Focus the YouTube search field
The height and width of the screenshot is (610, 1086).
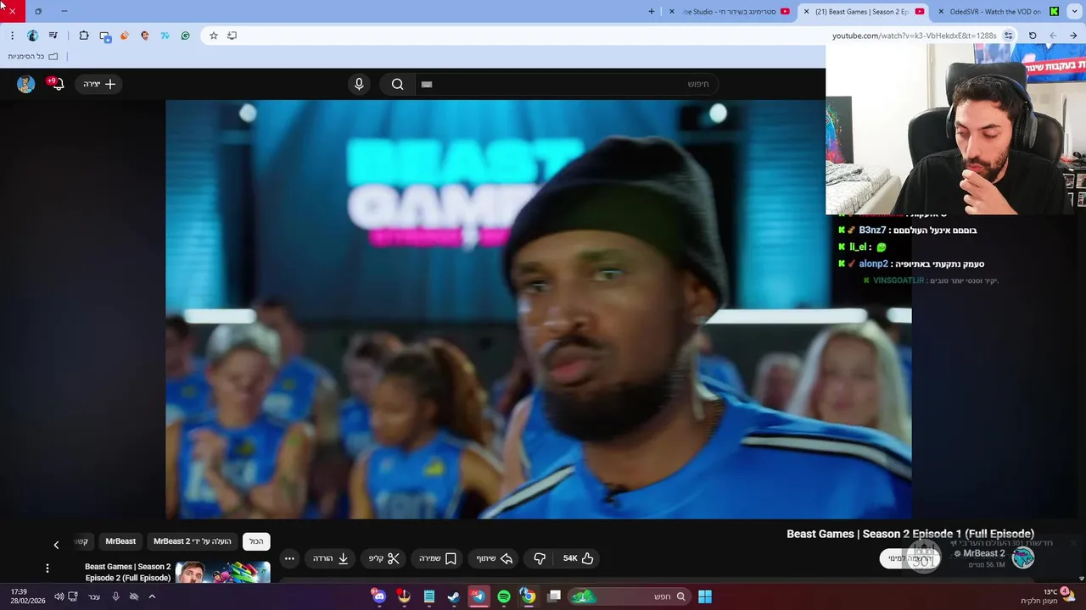tap(566, 84)
